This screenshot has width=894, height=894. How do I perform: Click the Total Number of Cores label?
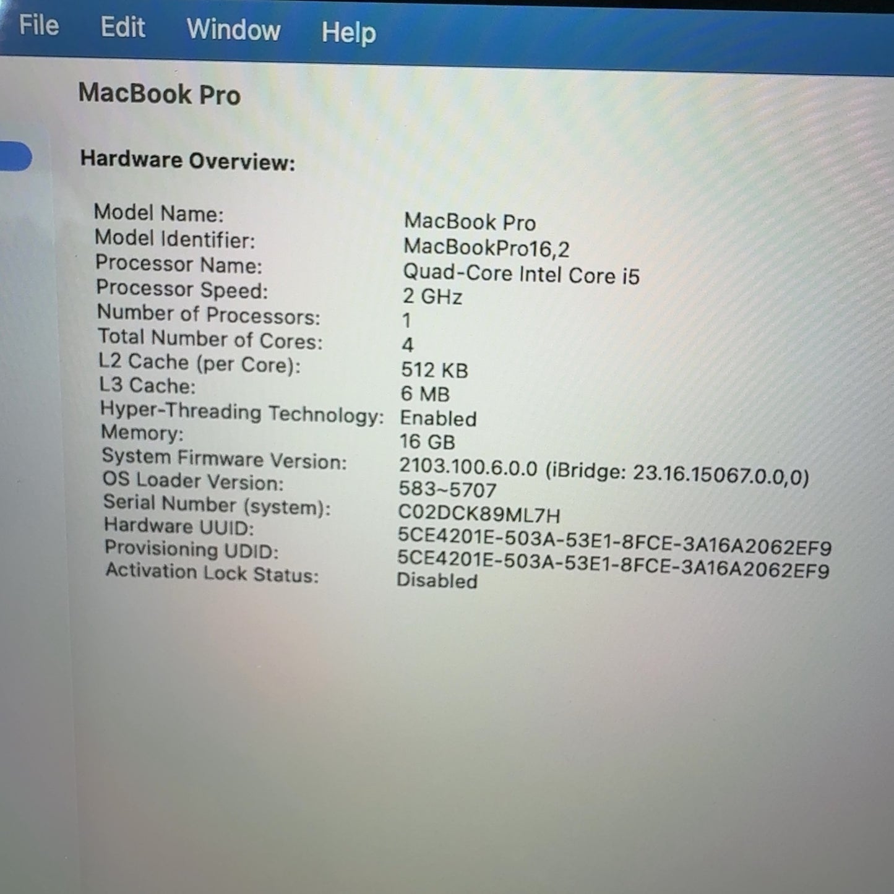coord(210,339)
